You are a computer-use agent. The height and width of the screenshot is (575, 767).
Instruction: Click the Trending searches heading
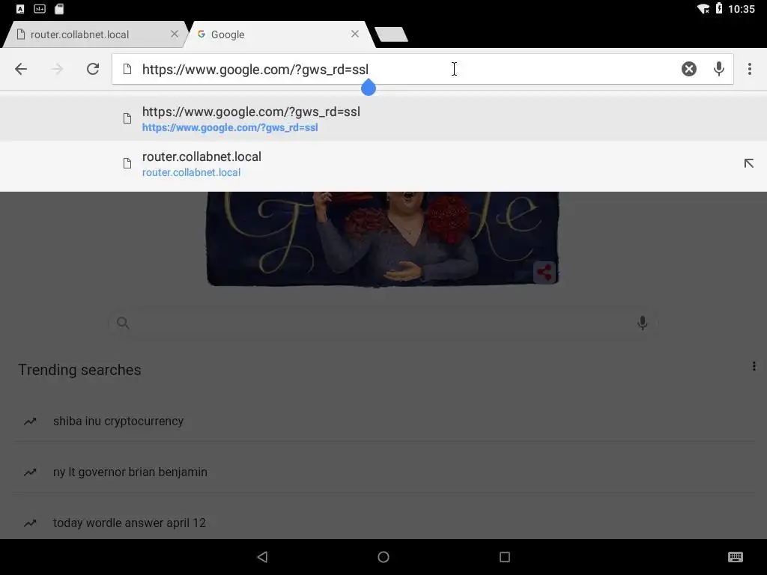[x=79, y=370]
